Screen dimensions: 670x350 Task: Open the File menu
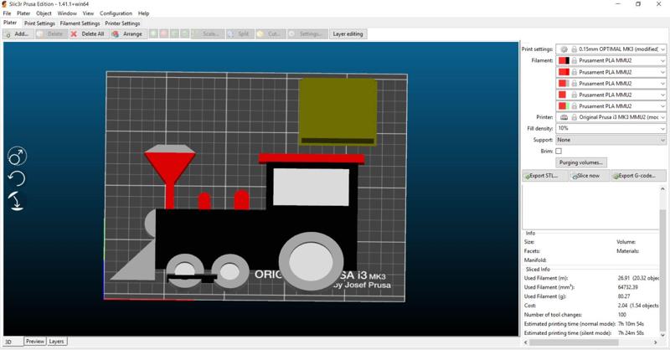tap(7, 13)
